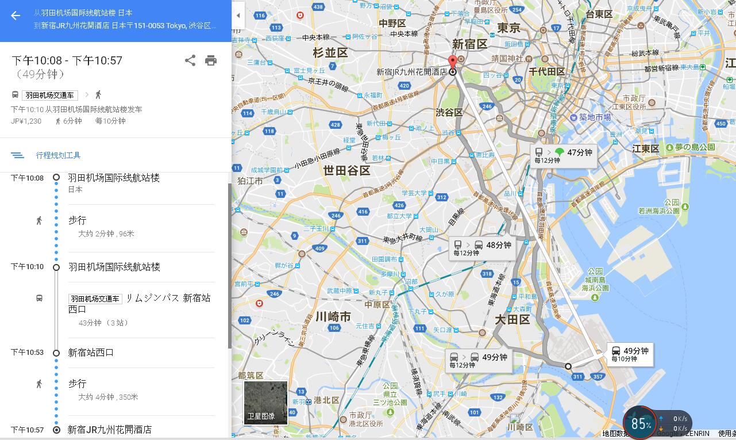Click the directions panel vertical scrollbar

(x=229, y=265)
